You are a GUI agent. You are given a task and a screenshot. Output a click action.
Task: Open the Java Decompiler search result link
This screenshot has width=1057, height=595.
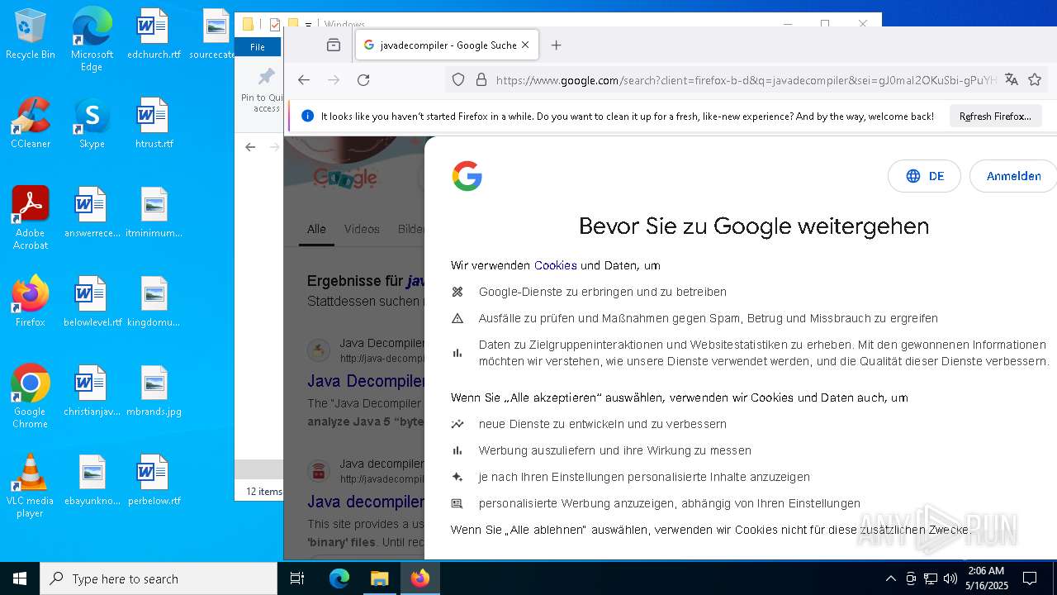(x=366, y=381)
